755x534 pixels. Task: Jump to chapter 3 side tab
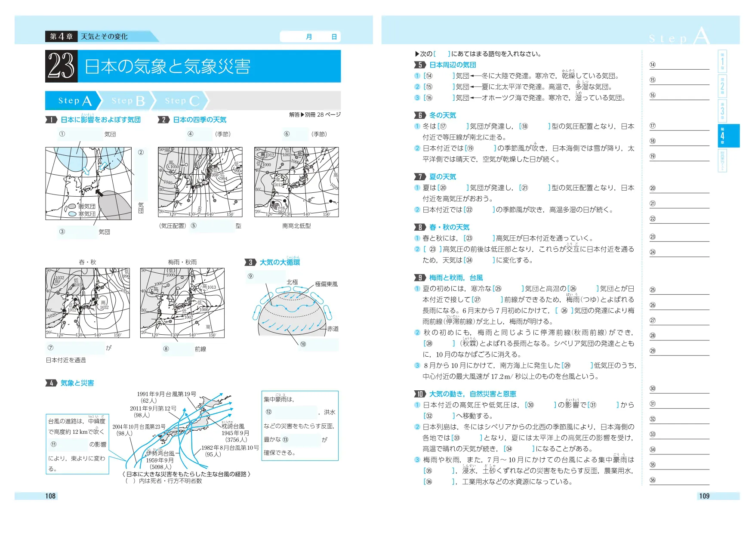(722, 111)
